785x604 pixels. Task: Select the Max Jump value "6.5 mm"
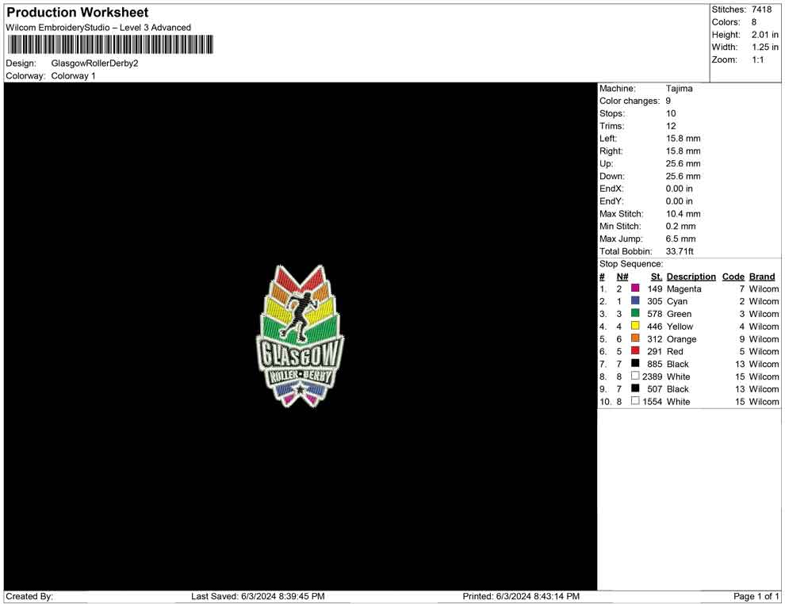pos(681,239)
